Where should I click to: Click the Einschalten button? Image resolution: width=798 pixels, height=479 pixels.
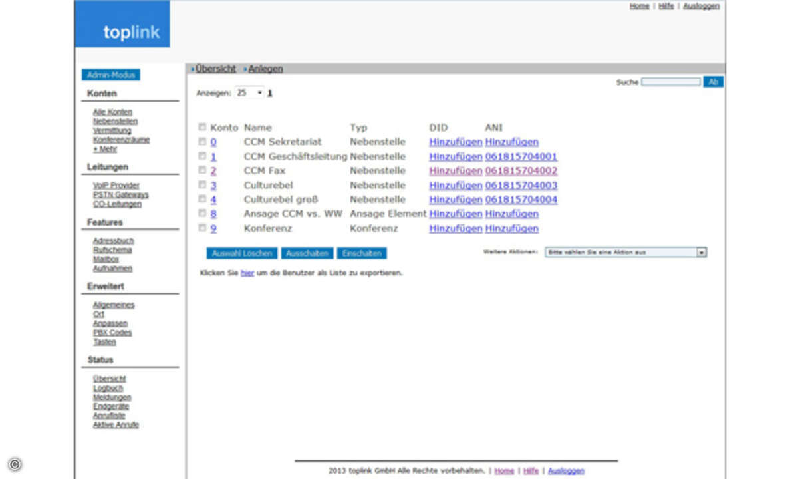click(x=362, y=253)
